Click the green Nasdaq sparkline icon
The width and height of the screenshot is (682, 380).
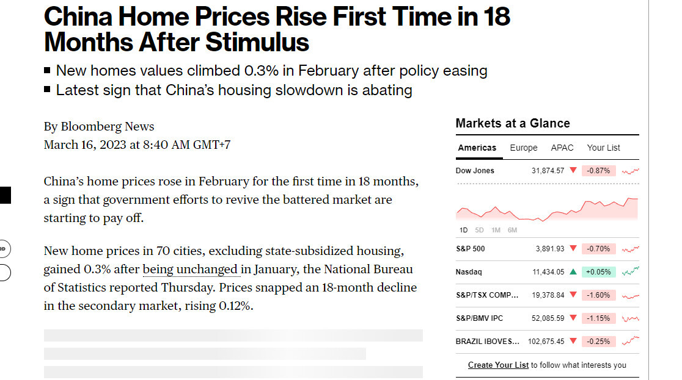(630, 272)
